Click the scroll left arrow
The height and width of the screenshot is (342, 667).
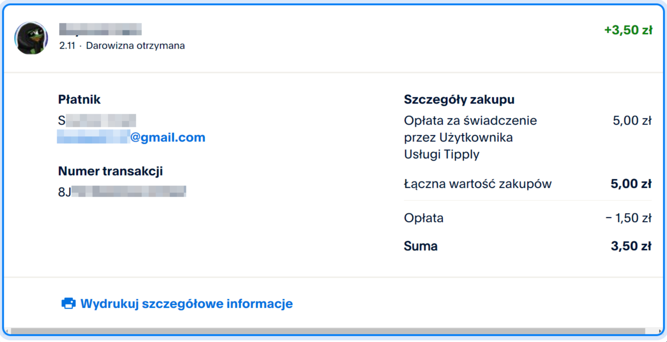(7, 331)
